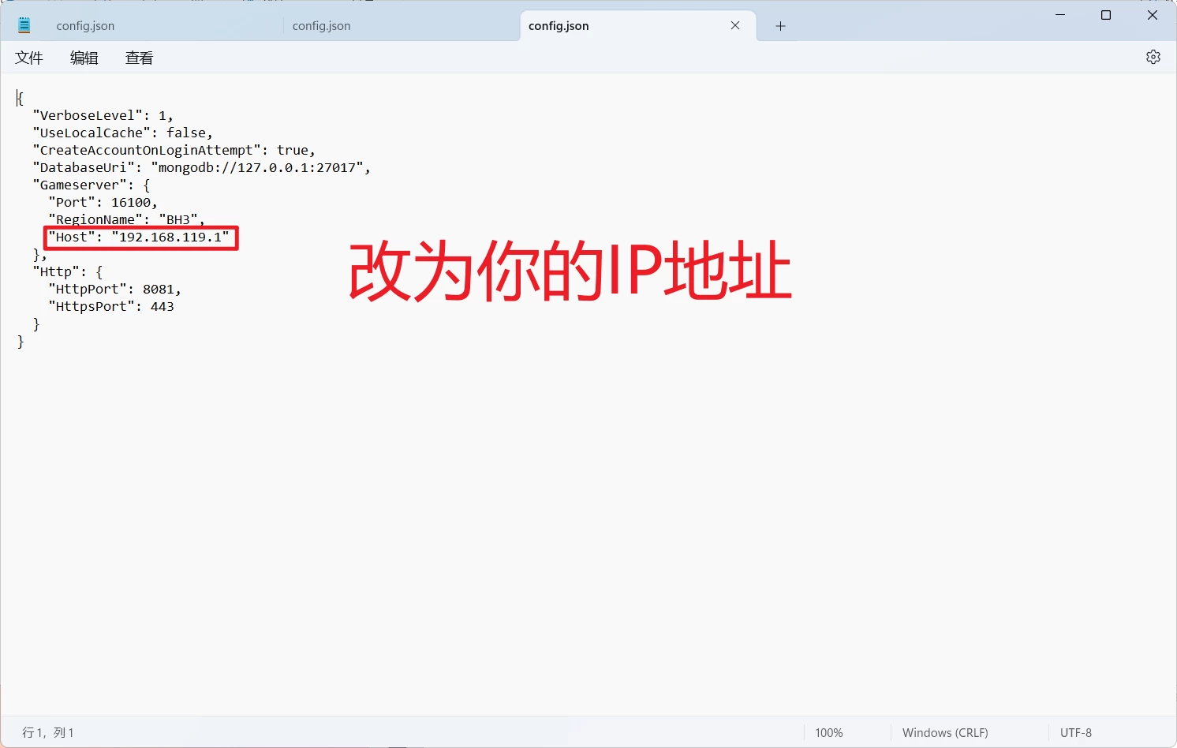1177x748 pixels.
Task: Click the 行1, 列1 cursor position indicator
Action: [x=48, y=733]
